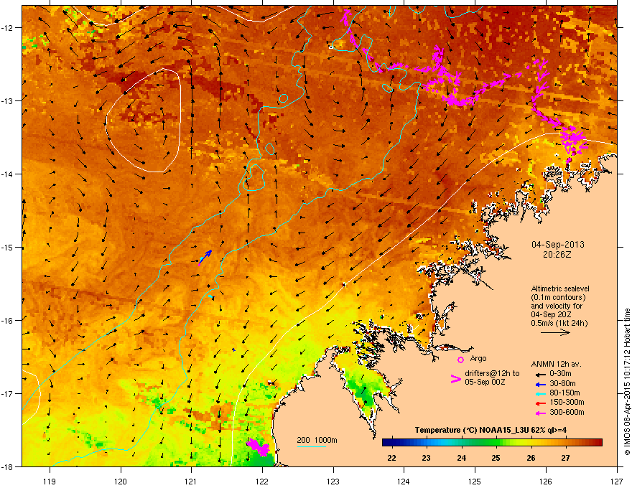Click the time label 20:26Z
The height and width of the screenshot is (488, 632).
point(557,255)
